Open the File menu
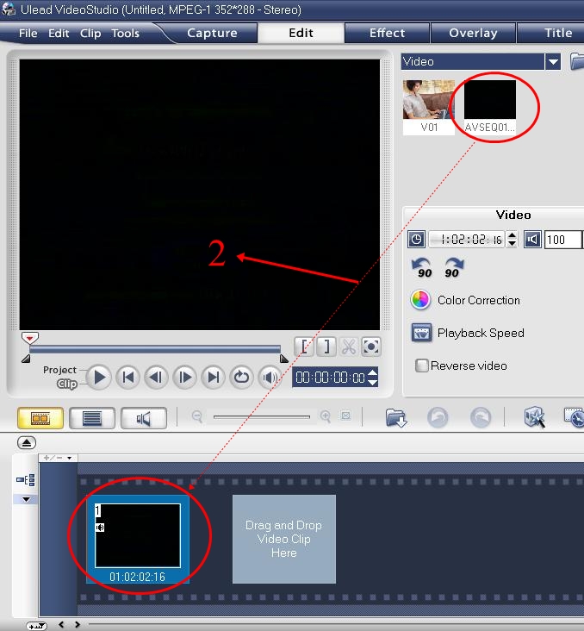 (28, 33)
